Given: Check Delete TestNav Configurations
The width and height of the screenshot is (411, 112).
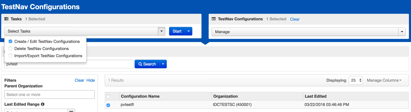Looking at the screenshot, I should point(10,49).
